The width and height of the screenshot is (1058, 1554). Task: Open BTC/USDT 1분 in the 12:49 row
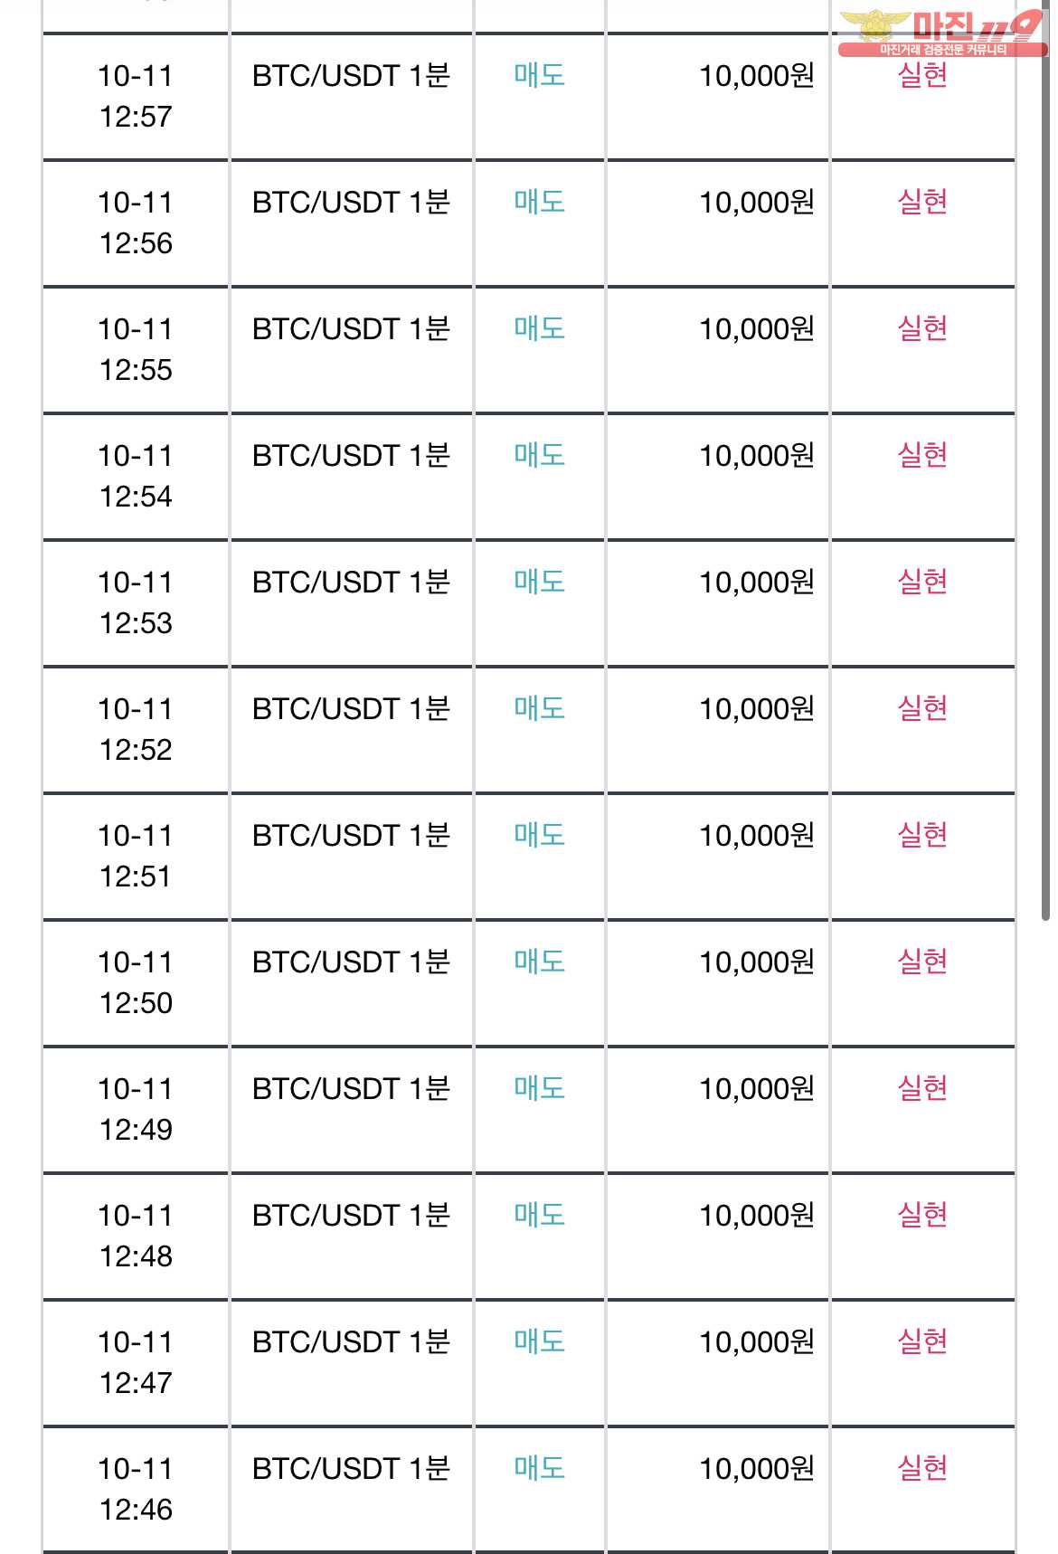click(351, 1088)
